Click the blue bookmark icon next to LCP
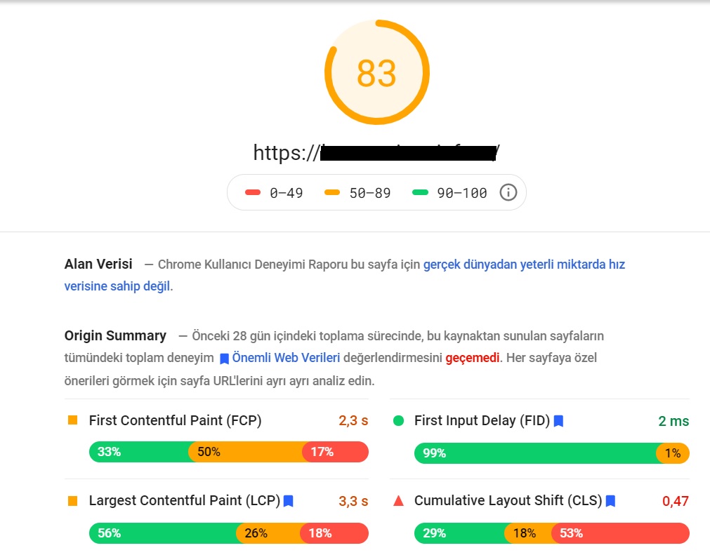Image resolution: width=710 pixels, height=555 pixels. (x=289, y=501)
